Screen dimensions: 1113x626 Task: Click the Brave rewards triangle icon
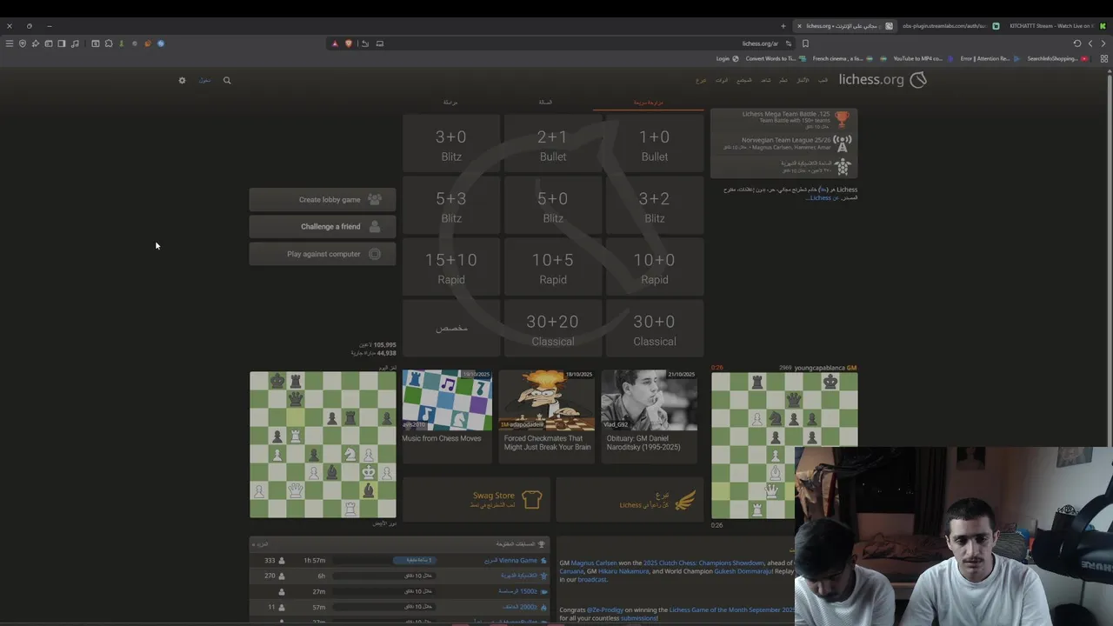pos(335,43)
